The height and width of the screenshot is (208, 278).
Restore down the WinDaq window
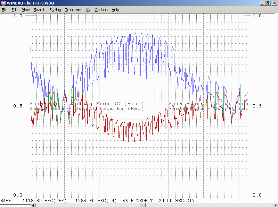coord(268,3)
